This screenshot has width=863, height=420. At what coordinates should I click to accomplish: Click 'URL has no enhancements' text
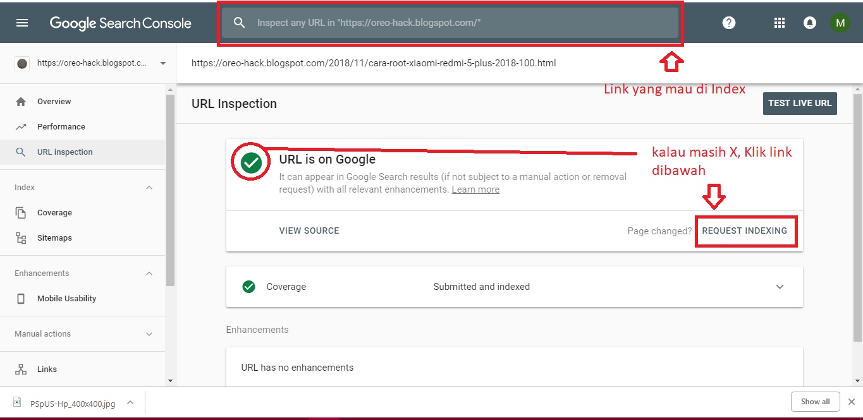click(297, 368)
